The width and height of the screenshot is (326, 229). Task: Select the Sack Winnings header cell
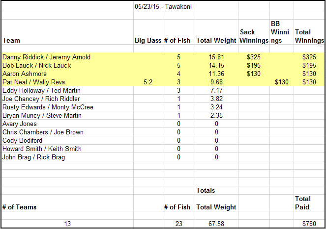tap(254, 32)
